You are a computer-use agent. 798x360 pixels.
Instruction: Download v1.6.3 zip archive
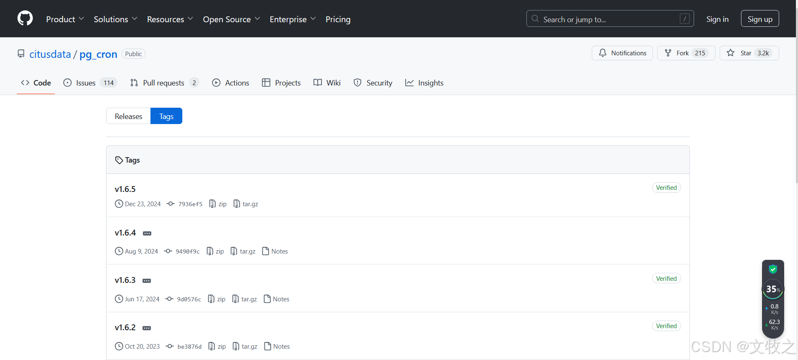(217, 299)
